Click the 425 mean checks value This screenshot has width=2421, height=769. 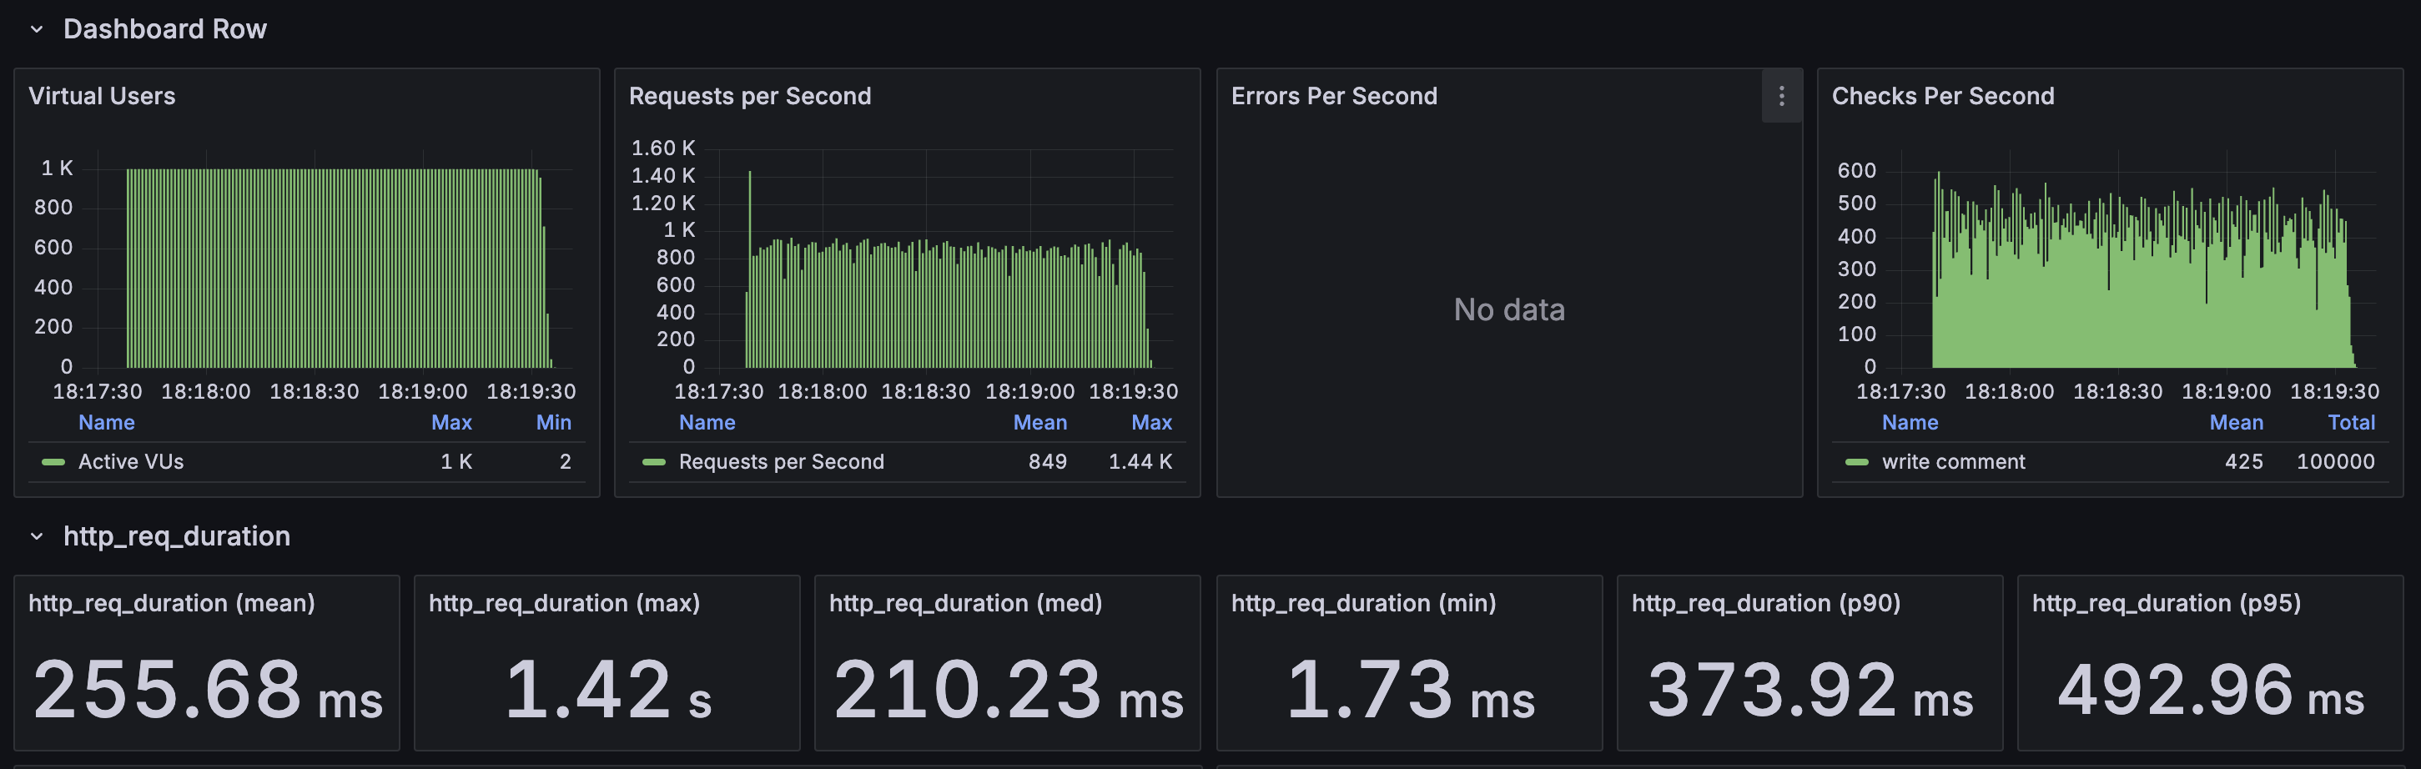click(2243, 463)
